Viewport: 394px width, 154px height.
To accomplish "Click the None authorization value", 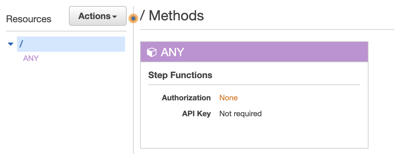I will [x=228, y=98].
